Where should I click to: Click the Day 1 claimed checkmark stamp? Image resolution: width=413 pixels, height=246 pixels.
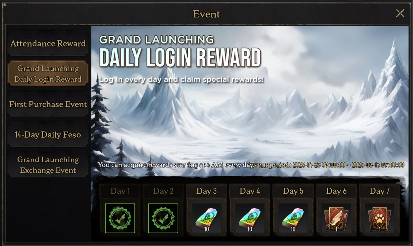[x=120, y=218]
